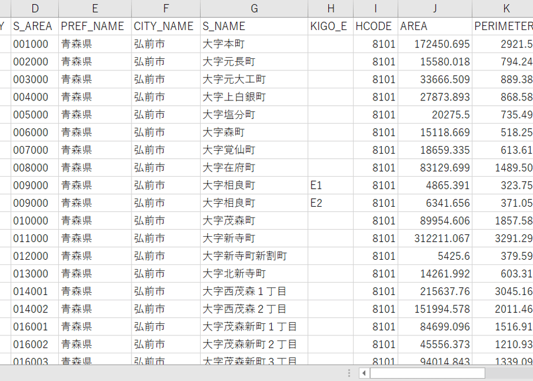Select cell with S_AREA 010000
The height and width of the screenshot is (381, 533).
click(35, 221)
